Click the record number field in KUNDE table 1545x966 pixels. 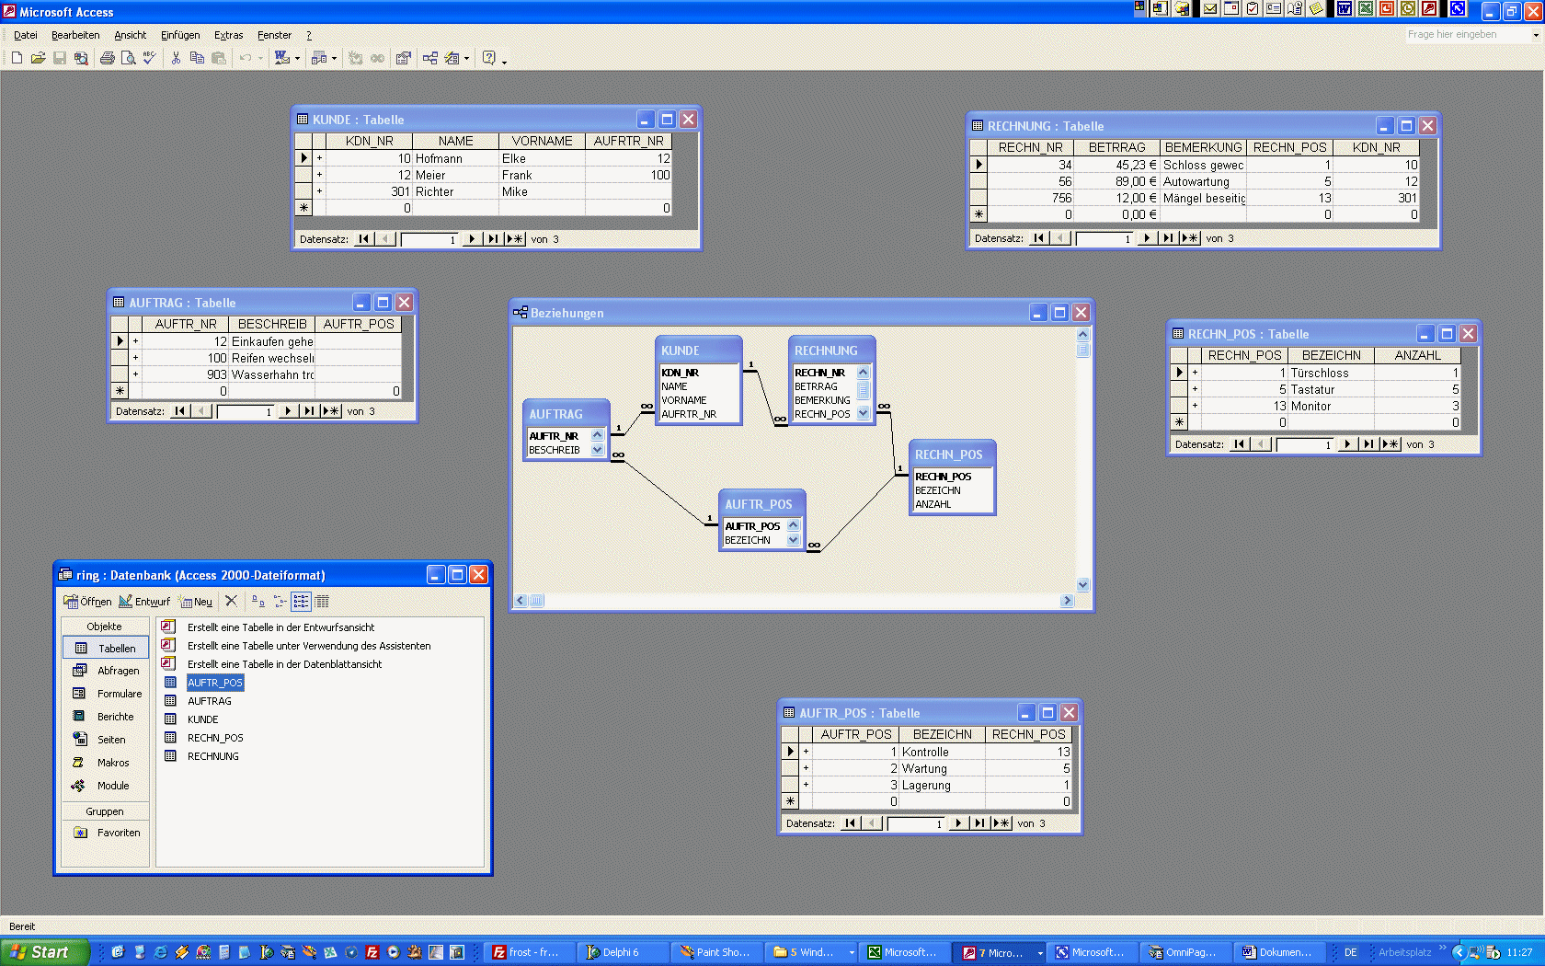pos(429,239)
